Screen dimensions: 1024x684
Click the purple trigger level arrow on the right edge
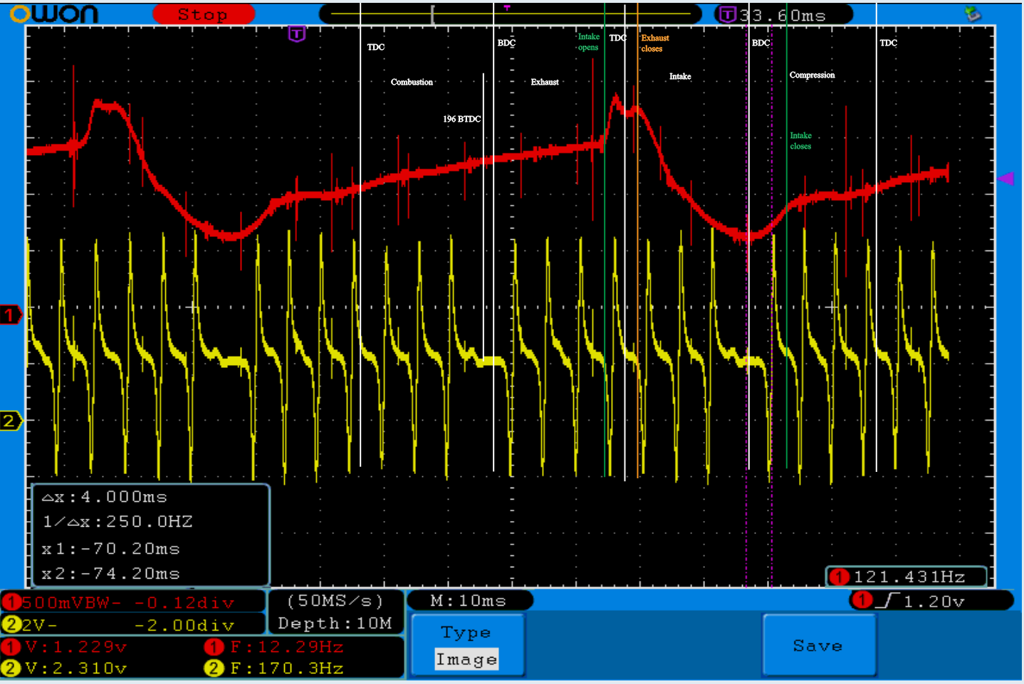tap(1005, 178)
